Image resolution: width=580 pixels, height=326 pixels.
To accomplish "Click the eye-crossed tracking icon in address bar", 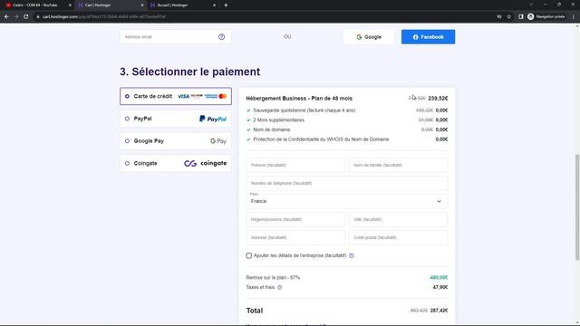I will click(499, 16).
